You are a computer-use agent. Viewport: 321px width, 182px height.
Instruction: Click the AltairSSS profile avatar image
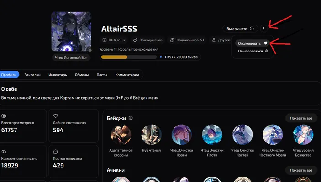[x=71, y=32]
